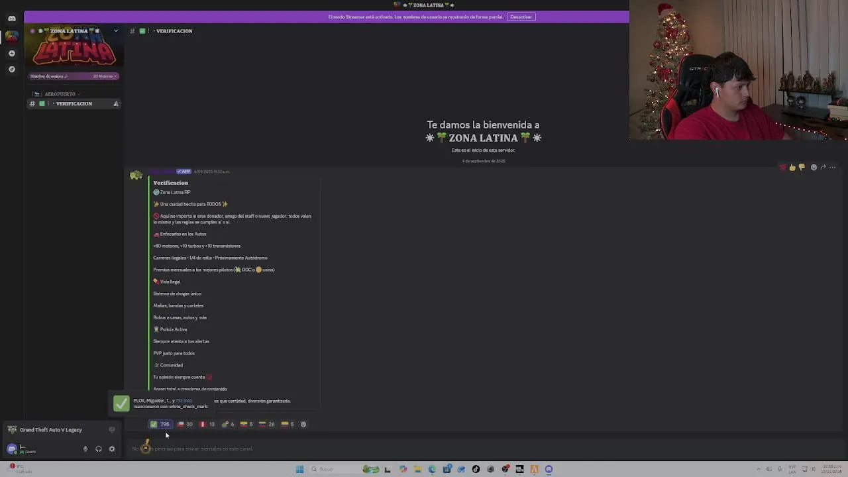The image size is (848, 477).
Task: Open Windows Start button on taskbar
Action: click(299, 469)
